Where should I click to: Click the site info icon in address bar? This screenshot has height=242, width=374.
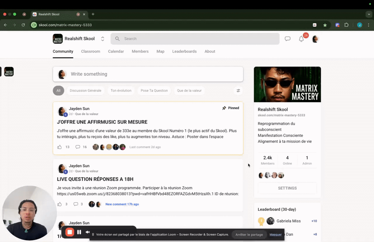pos(34,25)
